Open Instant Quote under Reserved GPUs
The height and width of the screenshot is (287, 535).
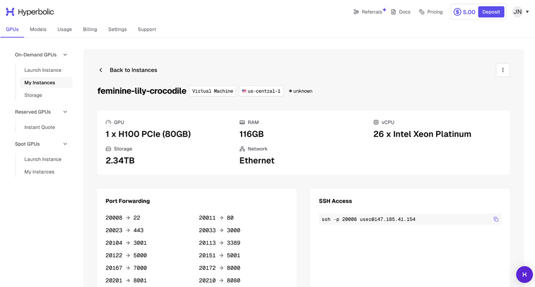(x=39, y=127)
